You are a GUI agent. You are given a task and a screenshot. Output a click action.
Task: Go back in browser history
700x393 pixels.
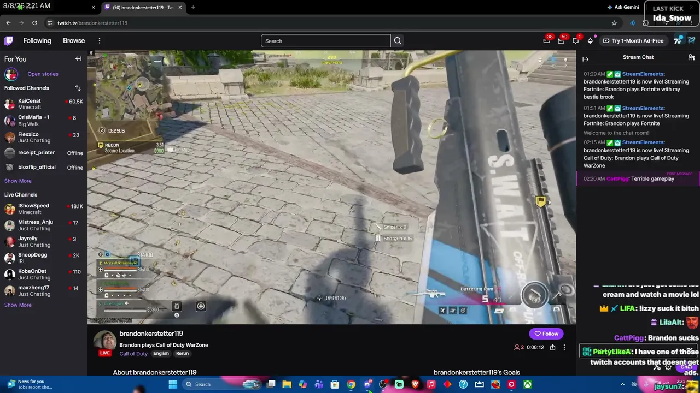(8, 23)
